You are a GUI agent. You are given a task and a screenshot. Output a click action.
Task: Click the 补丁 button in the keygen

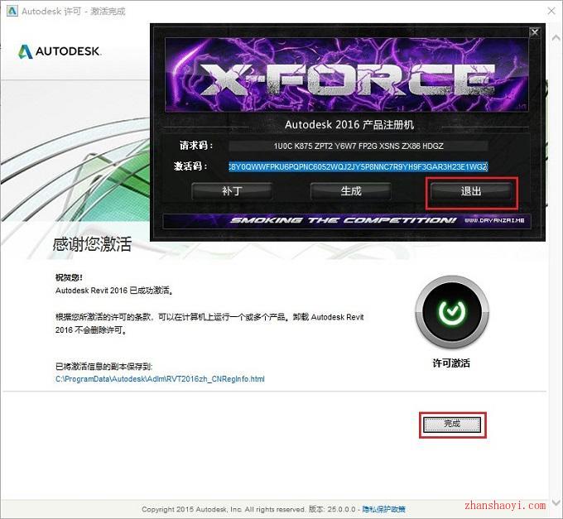coord(232,191)
